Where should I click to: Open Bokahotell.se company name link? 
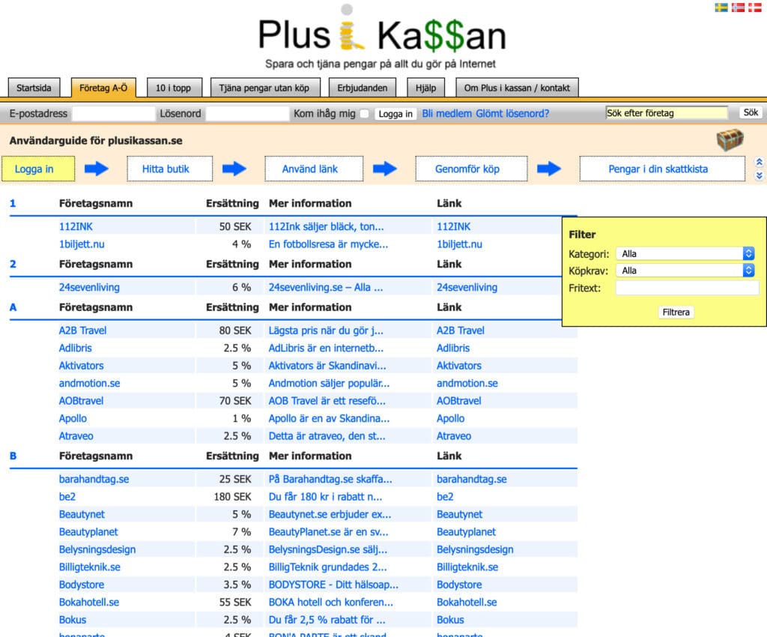[89, 603]
